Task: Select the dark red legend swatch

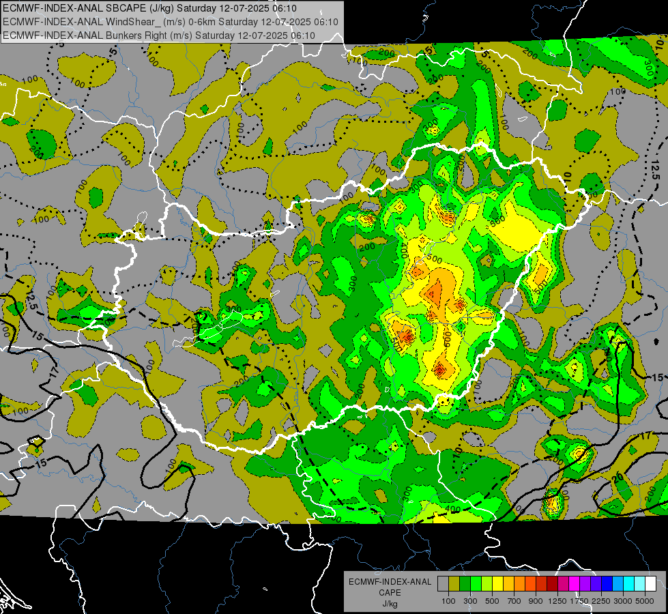Action: pos(553,584)
